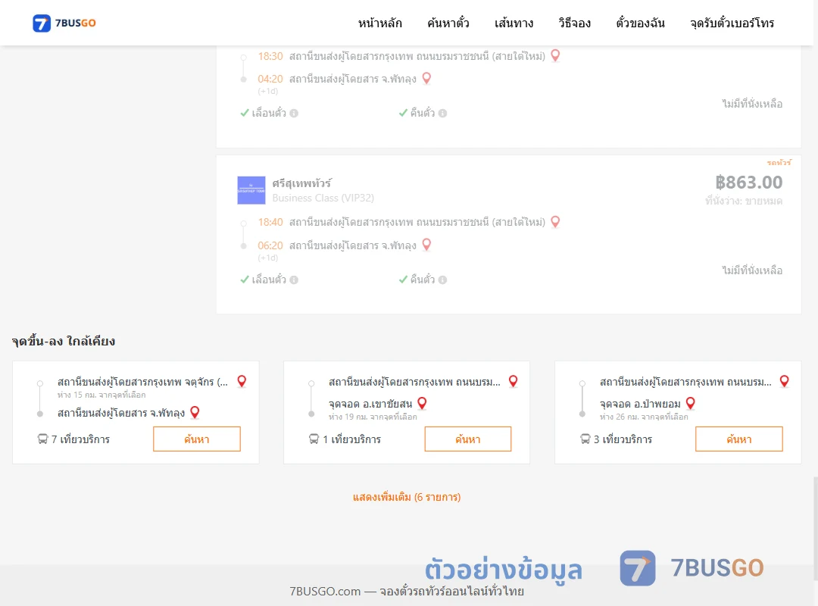Click ค้นหา button in 7 เที่ยวบริการ card
The image size is (818, 606).
point(197,439)
